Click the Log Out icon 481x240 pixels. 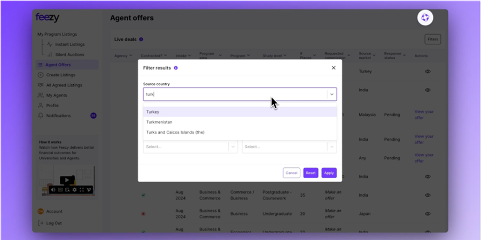41,223
